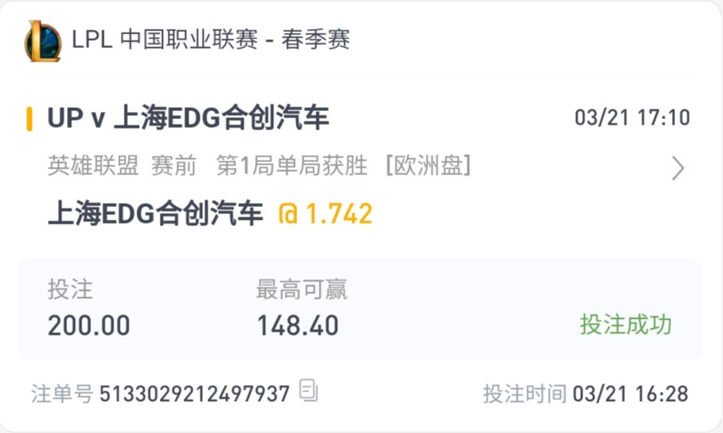Click the yellow bar beside the match title
Image resolution: width=723 pixels, height=433 pixels.
click(x=30, y=118)
